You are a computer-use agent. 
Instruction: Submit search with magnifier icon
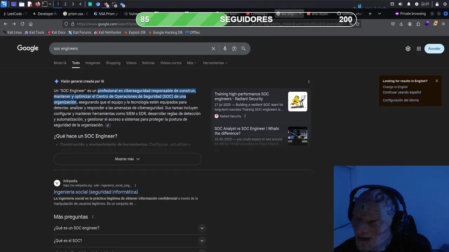click(x=243, y=49)
